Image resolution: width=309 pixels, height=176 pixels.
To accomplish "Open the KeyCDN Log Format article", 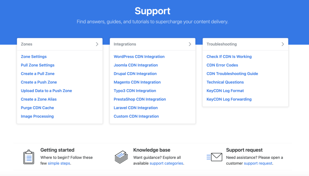I will (225, 91).
